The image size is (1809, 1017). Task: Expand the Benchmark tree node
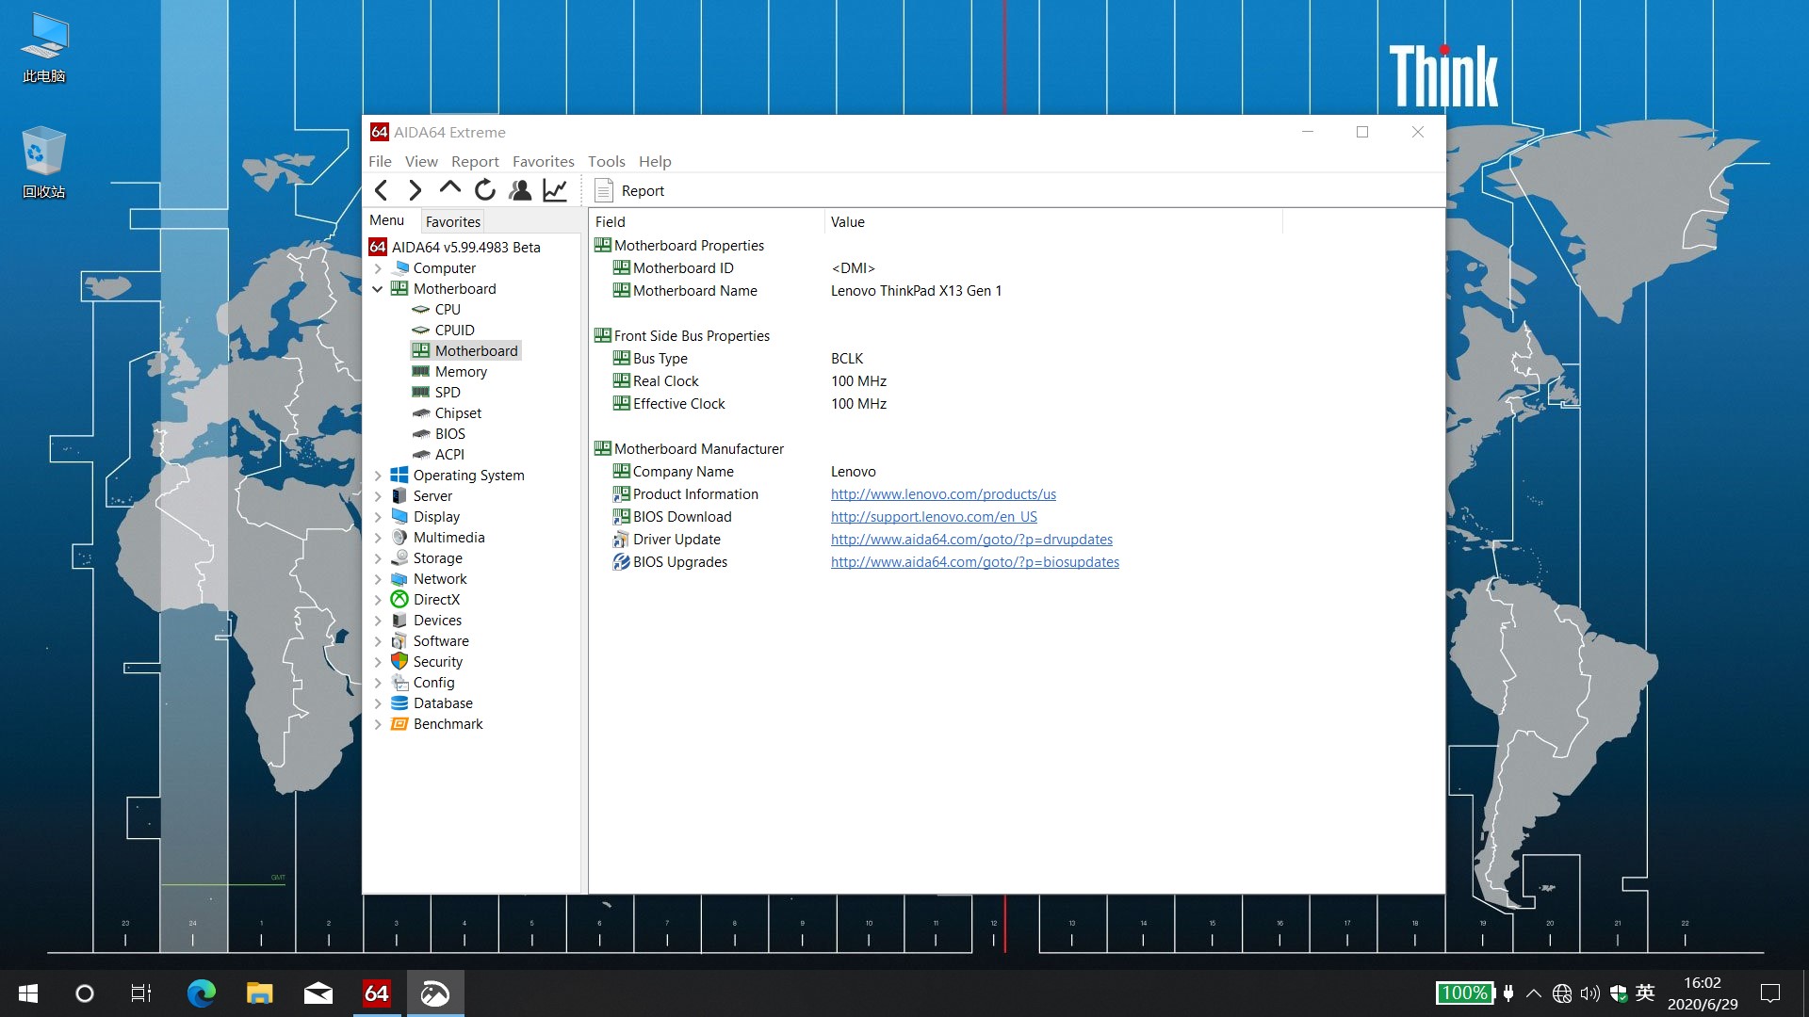pos(378,724)
